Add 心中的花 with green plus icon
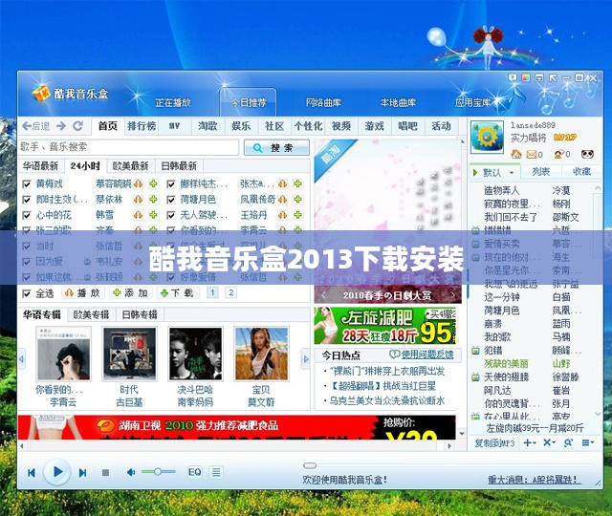The width and height of the screenshot is (612, 516). tap(153, 215)
